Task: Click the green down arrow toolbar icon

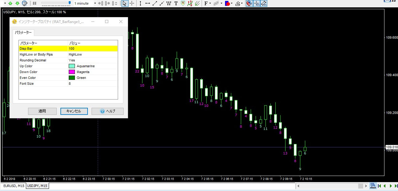Action: click(17, 3)
